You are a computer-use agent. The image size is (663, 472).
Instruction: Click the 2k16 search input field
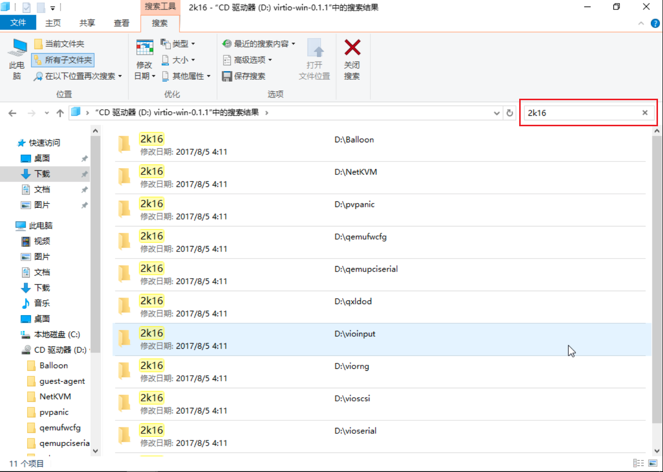click(581, 113)
